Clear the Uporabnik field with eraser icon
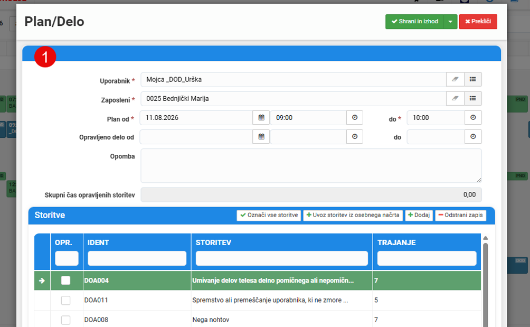 (455, 79)
